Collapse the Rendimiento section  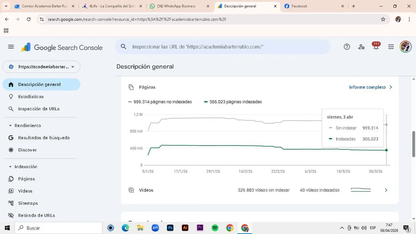coord(24,125)
